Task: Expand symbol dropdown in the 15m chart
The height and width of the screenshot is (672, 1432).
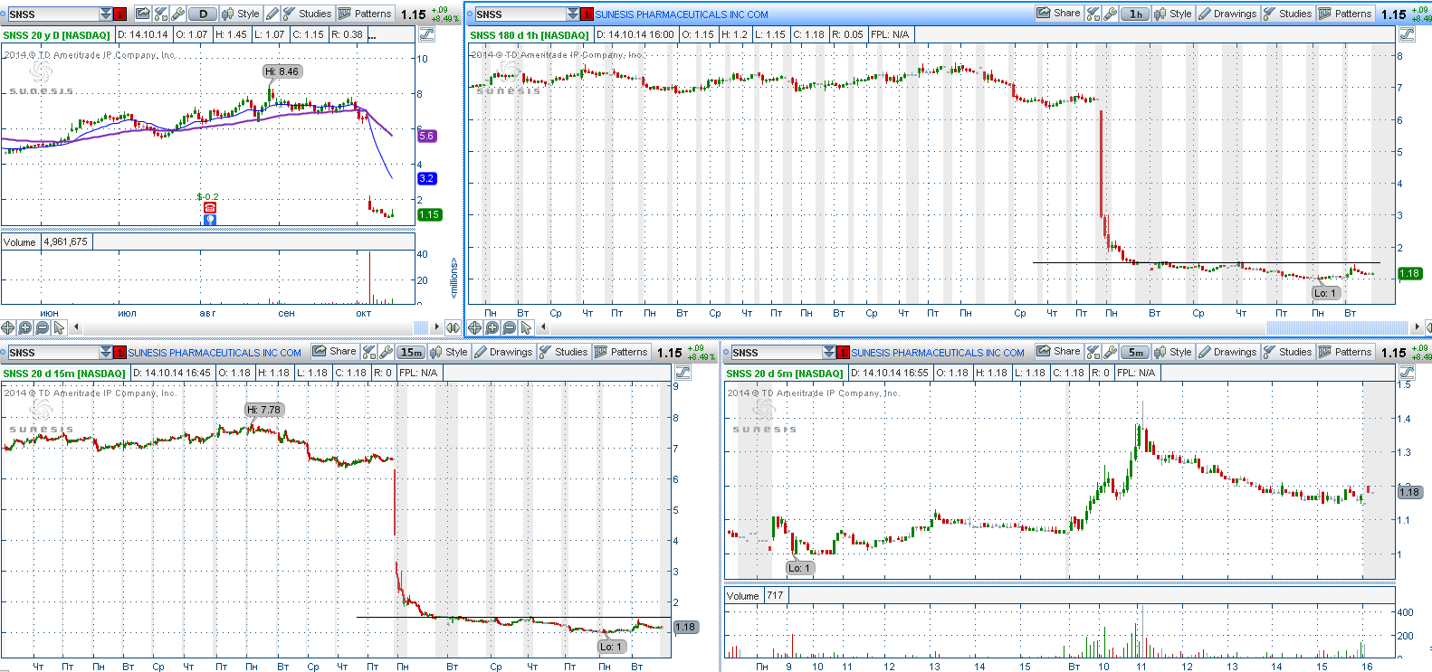Action: (x=106, y=352)
